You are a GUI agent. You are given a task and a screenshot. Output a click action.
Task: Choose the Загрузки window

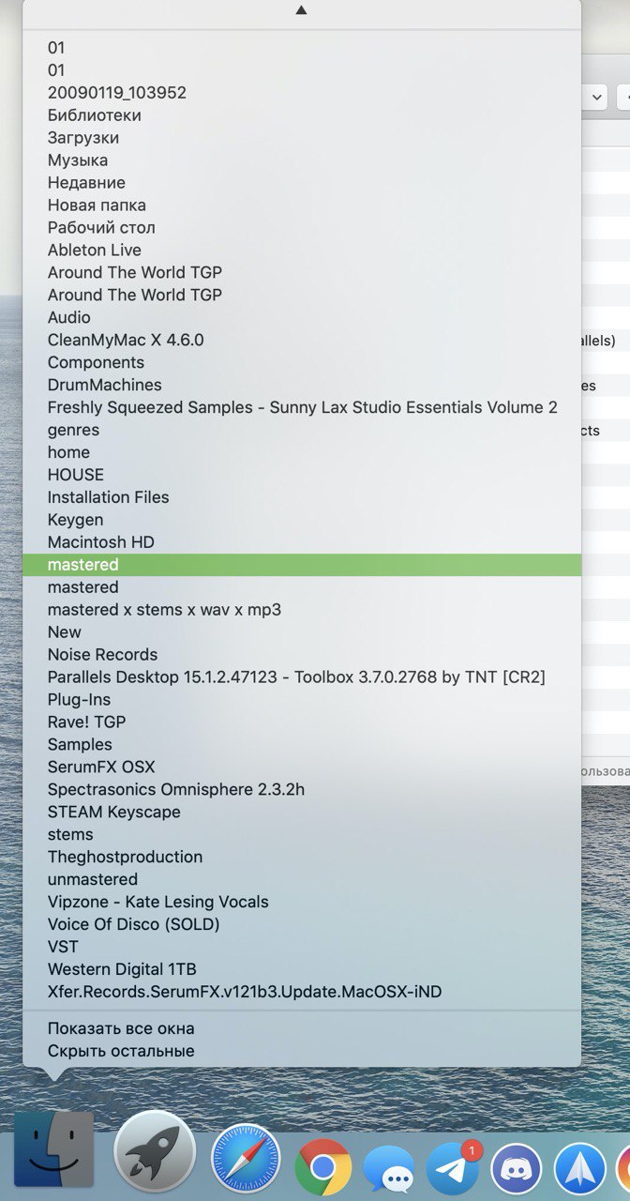(302, 137)
